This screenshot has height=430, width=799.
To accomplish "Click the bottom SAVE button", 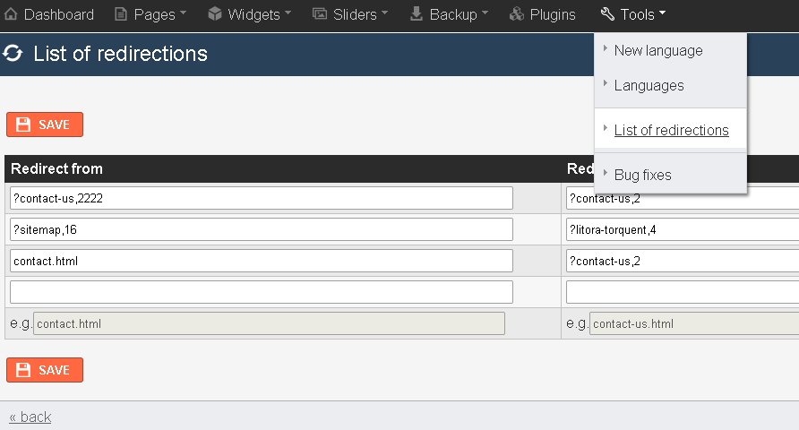I will (x=45, y=370).
